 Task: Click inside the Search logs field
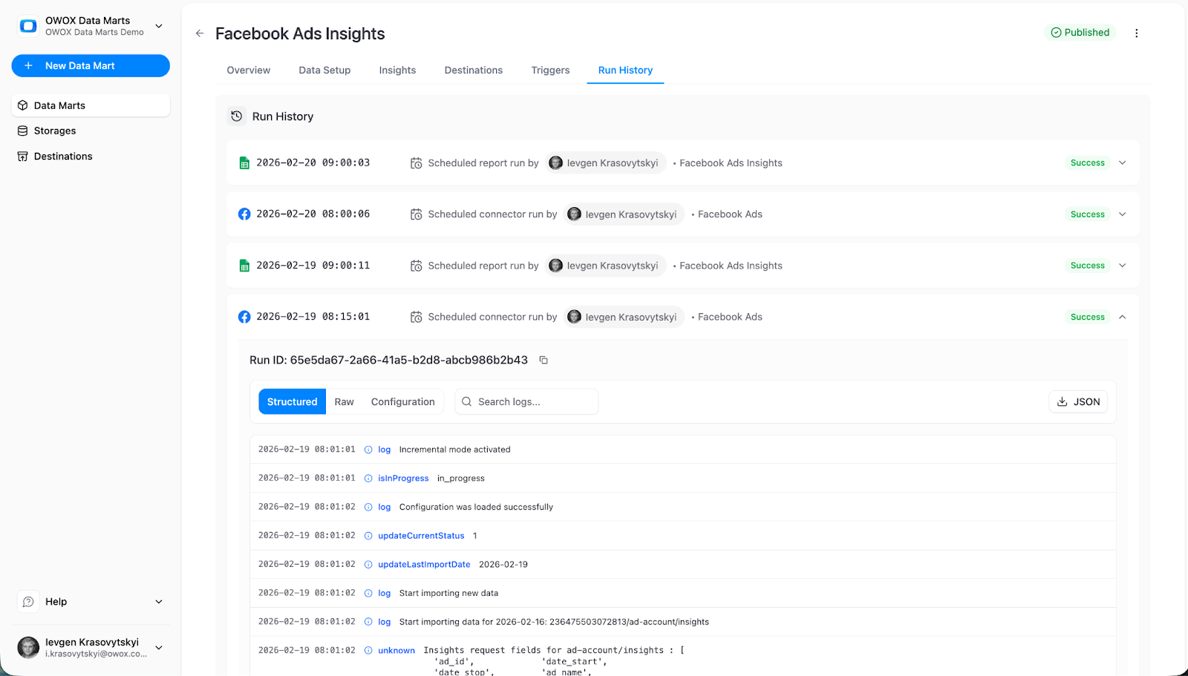pos(526,401)
